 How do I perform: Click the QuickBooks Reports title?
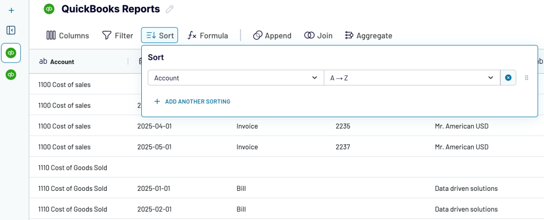(110, 9)
